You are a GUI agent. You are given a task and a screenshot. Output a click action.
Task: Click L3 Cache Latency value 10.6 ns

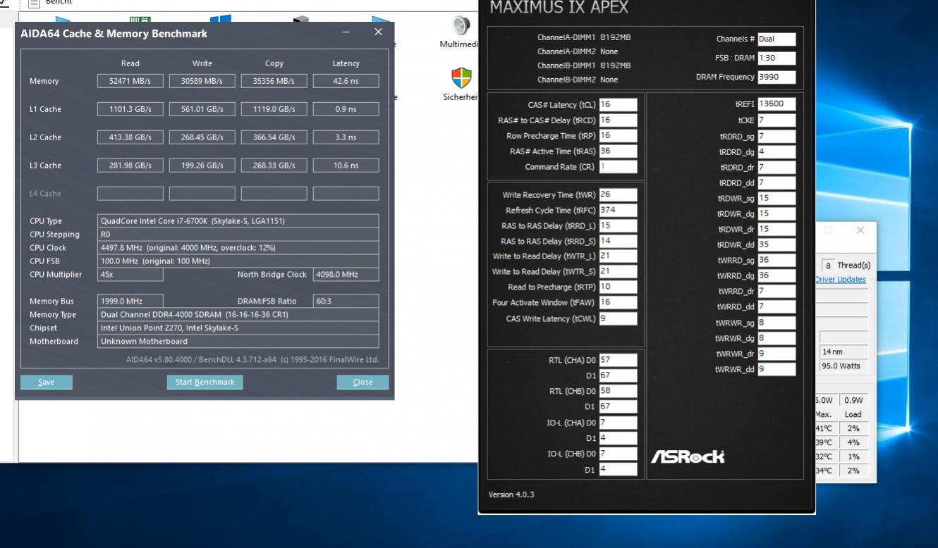346,166
